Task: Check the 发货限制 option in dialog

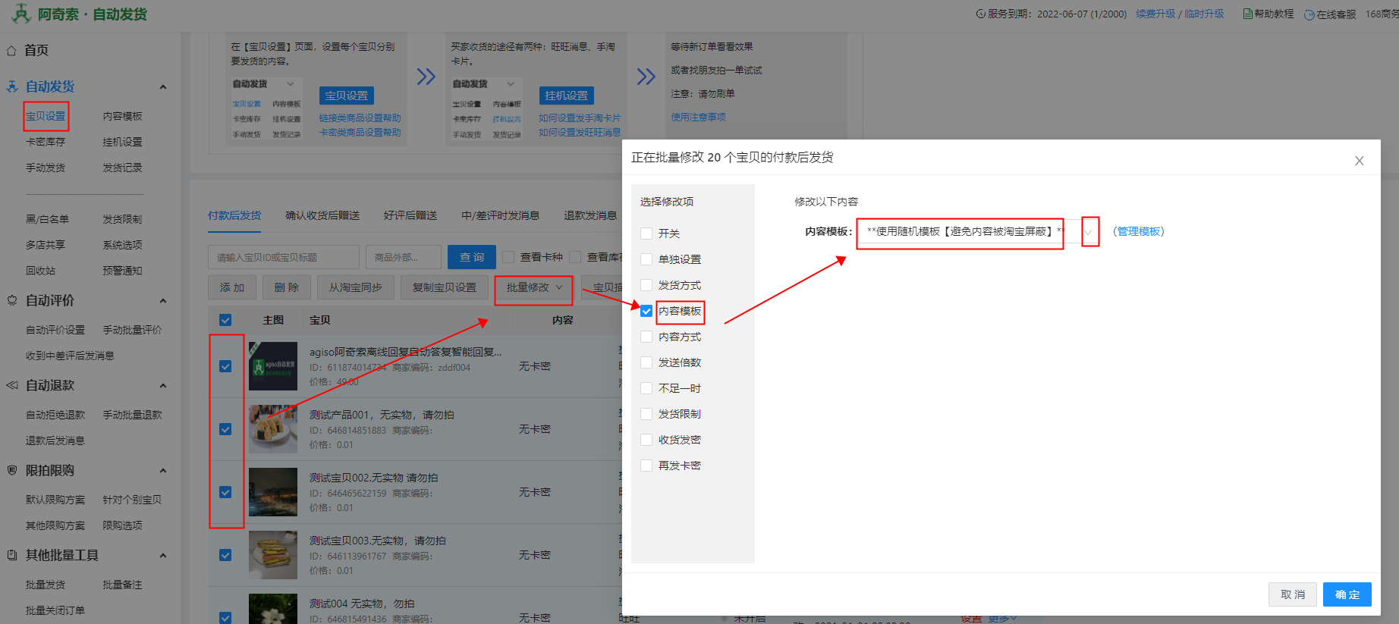Action: (x=646, y=414)
